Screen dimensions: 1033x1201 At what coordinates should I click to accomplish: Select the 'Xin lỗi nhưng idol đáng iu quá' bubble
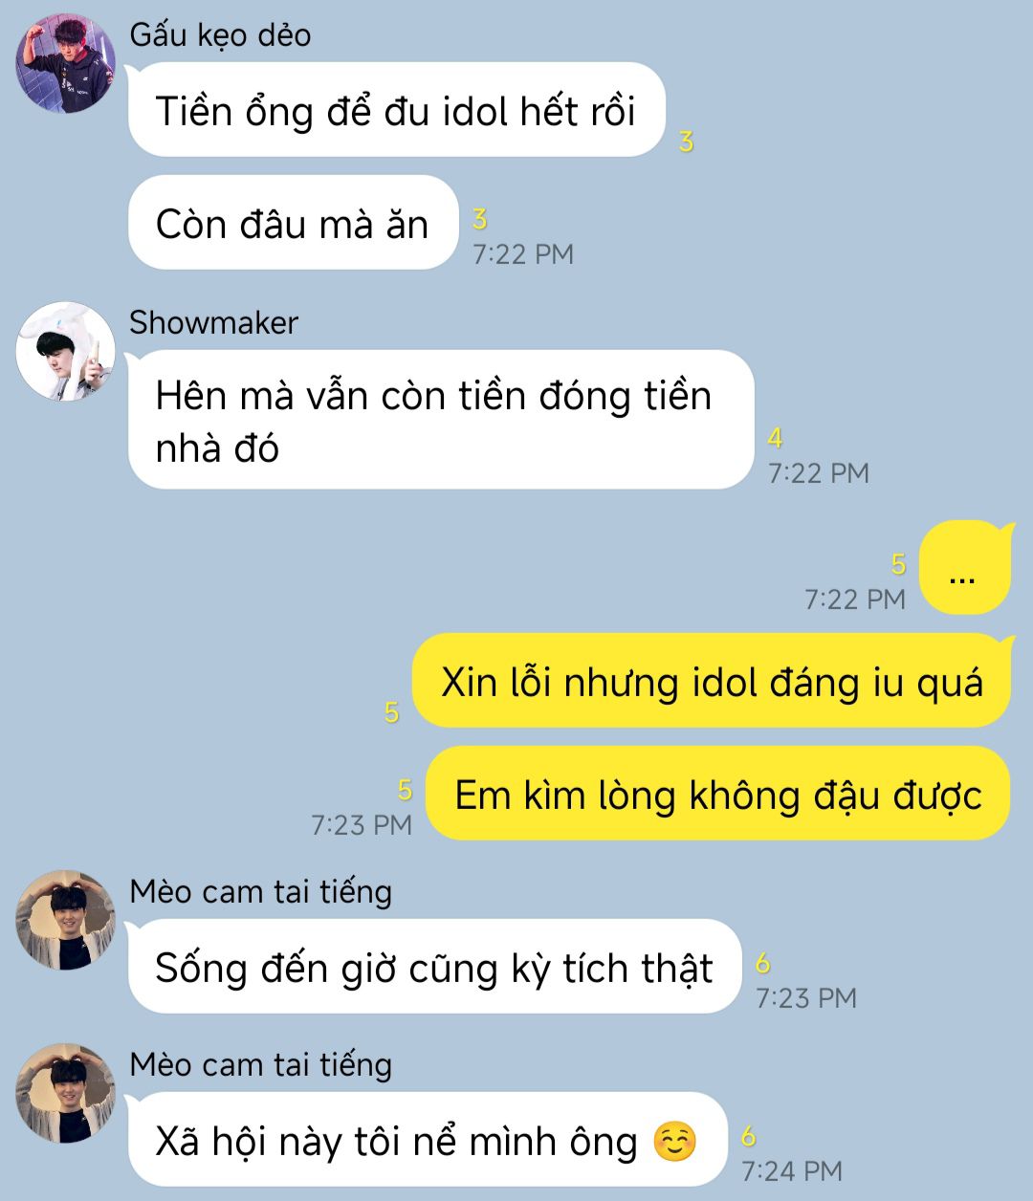[x=711, y=681]
